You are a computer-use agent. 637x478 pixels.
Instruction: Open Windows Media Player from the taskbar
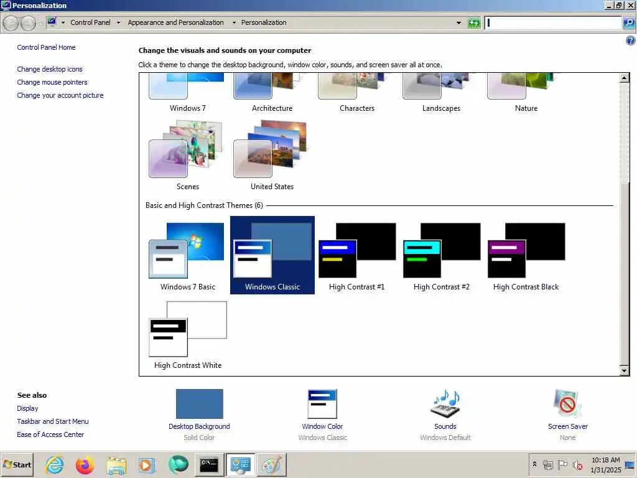(147, 465)
